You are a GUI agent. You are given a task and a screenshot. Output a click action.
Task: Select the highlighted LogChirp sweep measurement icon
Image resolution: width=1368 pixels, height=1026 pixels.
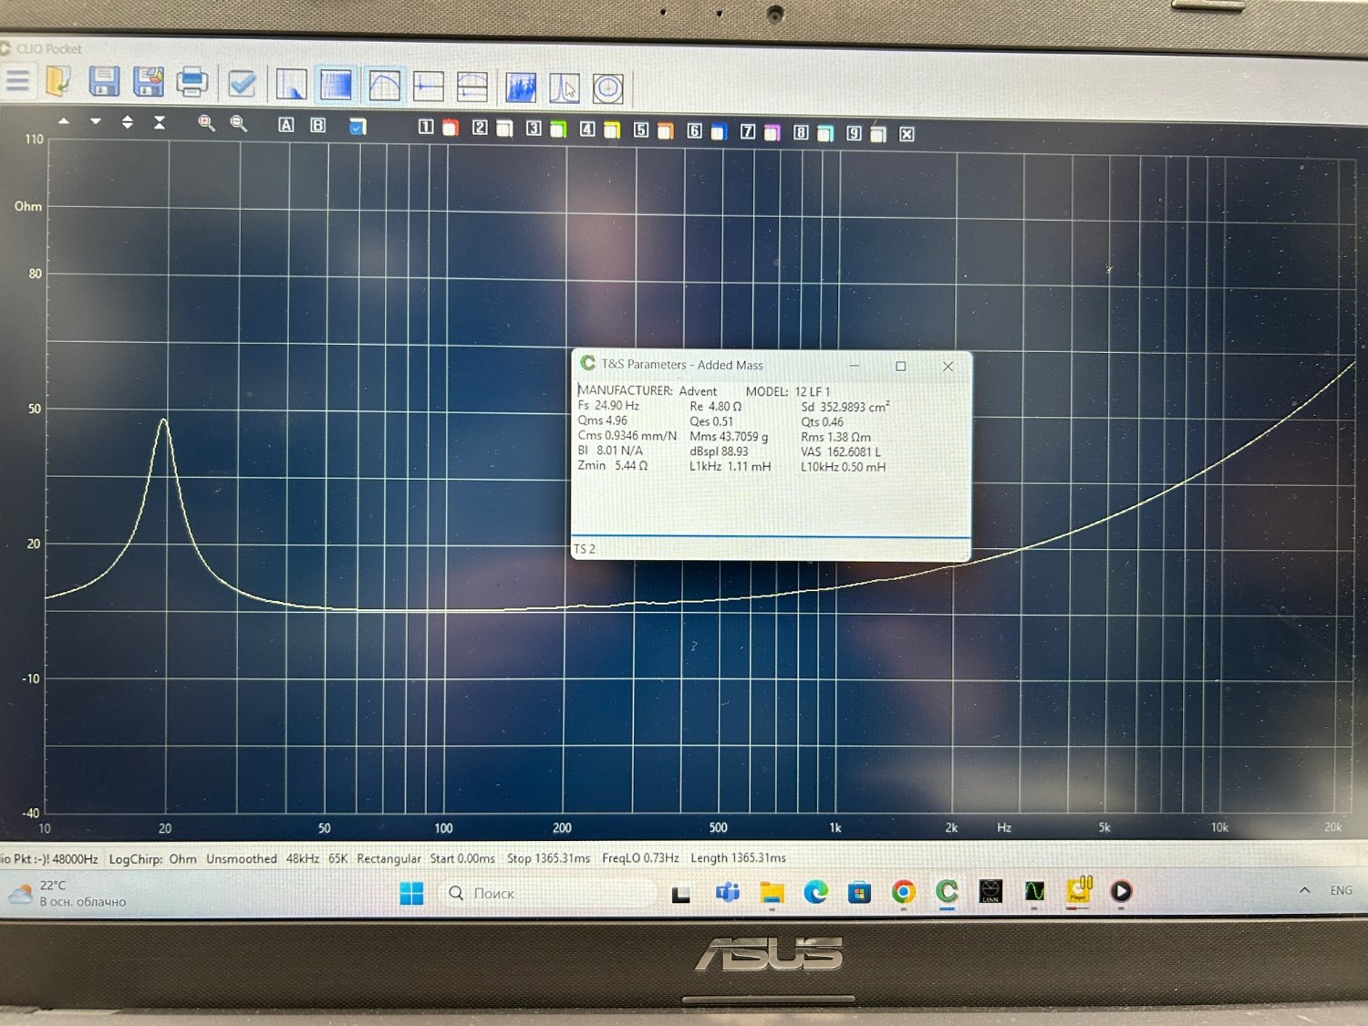pos(337,86)
